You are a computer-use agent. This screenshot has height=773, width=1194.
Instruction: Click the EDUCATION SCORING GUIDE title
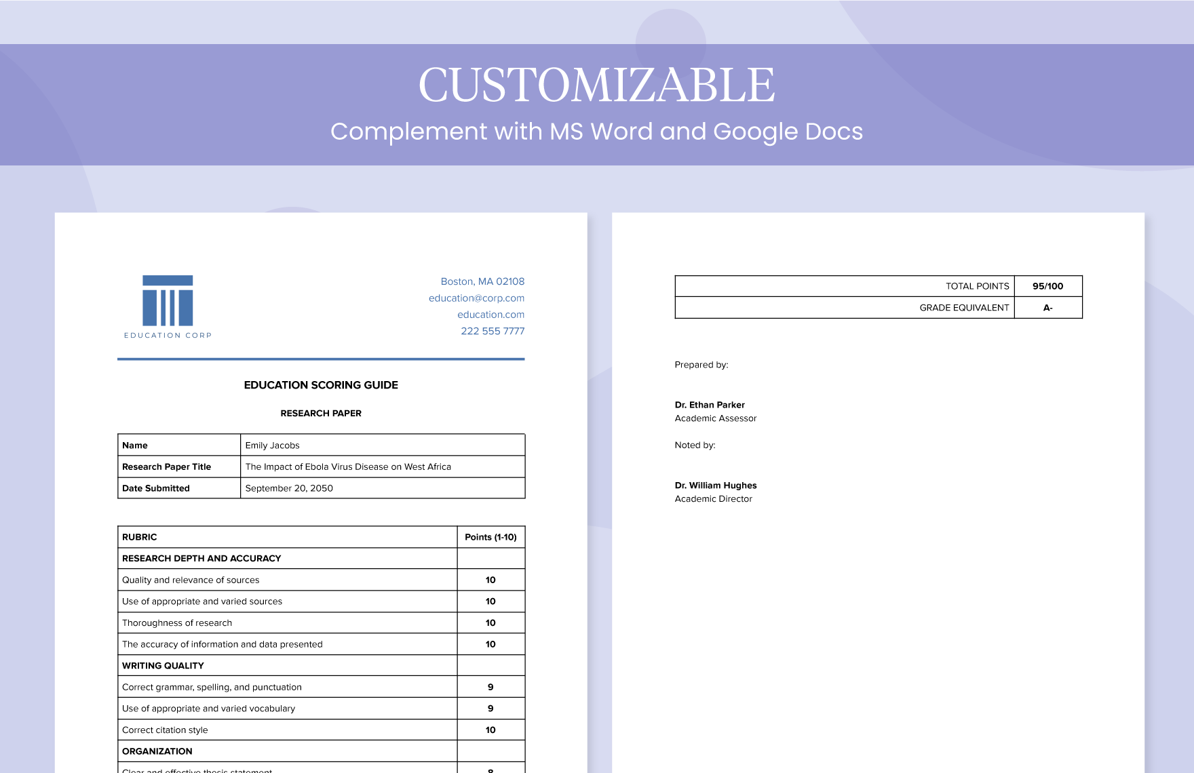tap(321, 385)
